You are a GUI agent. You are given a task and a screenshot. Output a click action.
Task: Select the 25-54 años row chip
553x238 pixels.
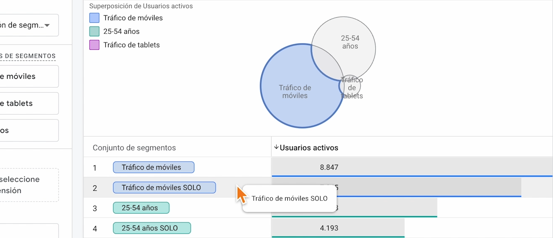tap(141, 208)
